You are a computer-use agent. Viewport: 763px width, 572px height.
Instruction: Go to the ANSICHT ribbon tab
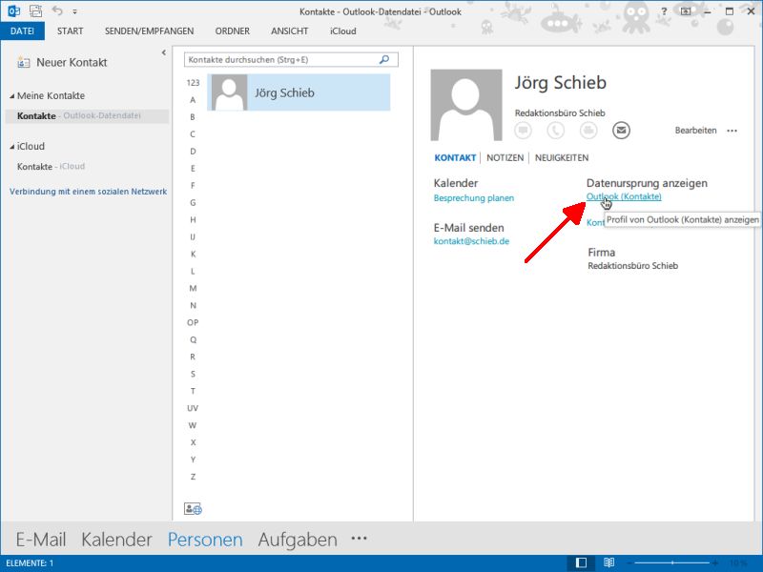coord(290,31)
